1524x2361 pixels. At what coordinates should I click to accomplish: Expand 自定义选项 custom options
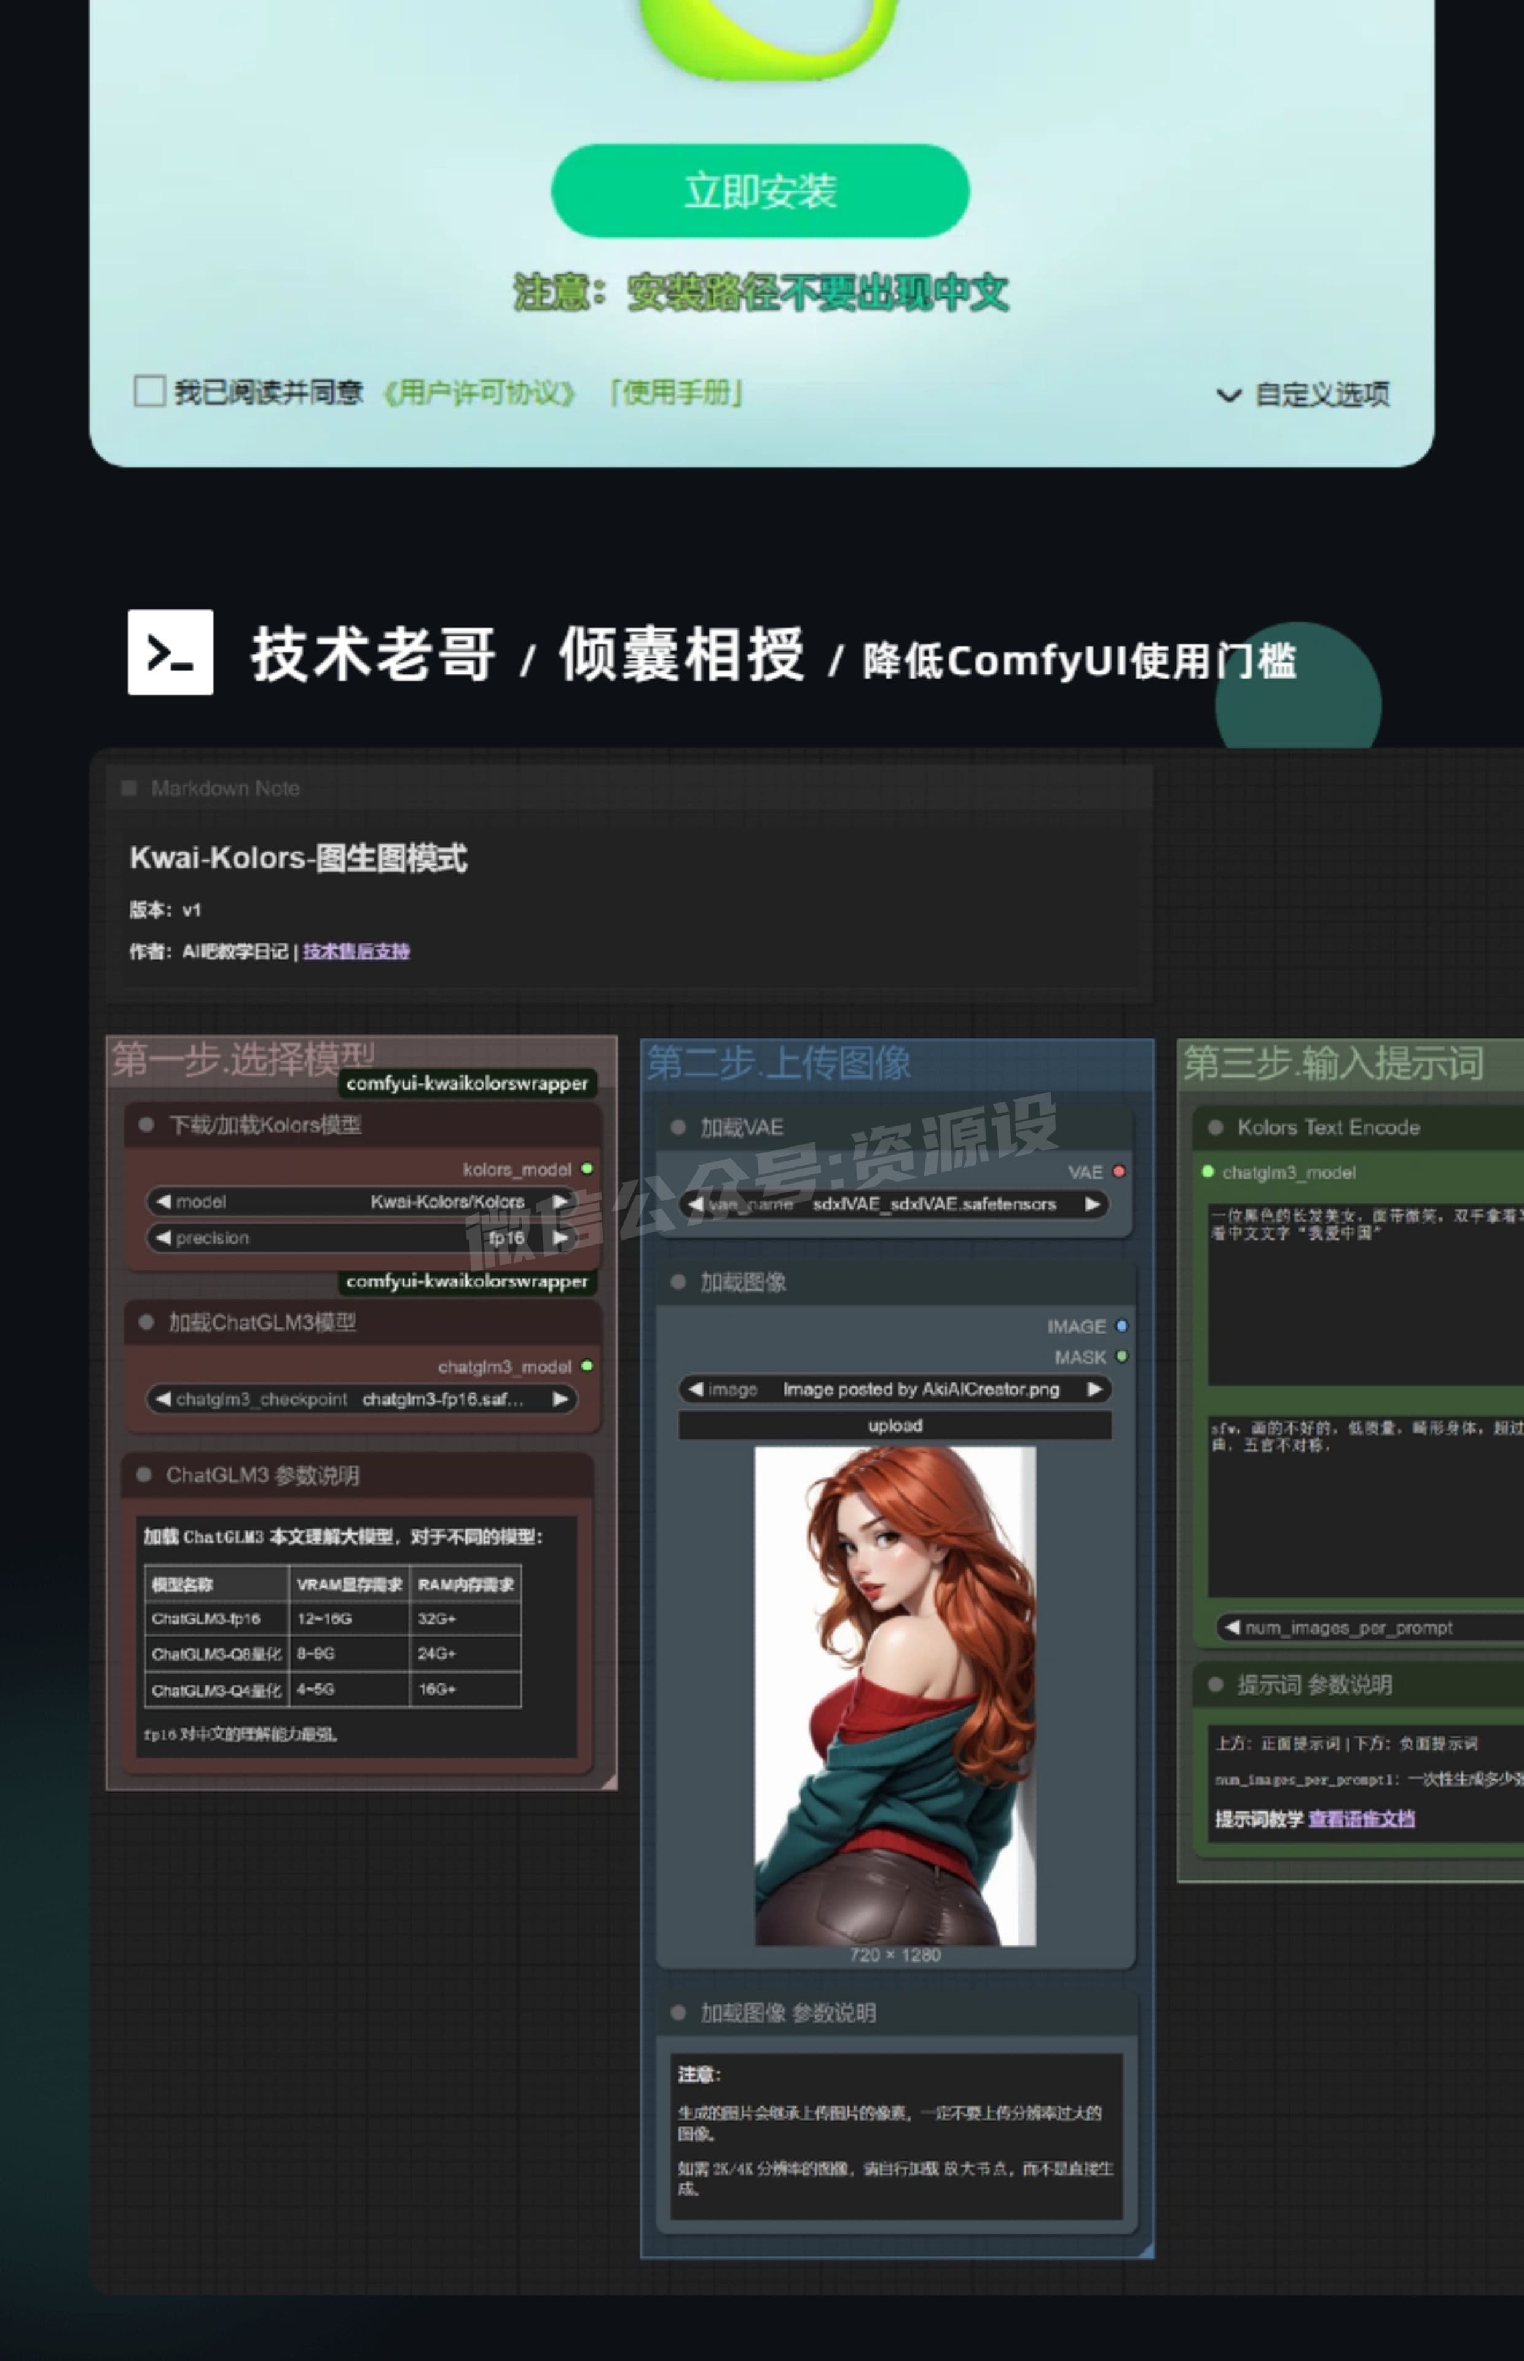(x=1302, y=395)
